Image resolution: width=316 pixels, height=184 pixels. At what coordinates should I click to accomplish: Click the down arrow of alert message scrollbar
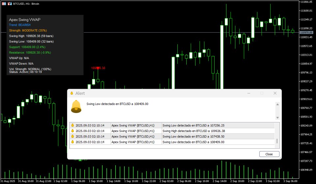277,118
